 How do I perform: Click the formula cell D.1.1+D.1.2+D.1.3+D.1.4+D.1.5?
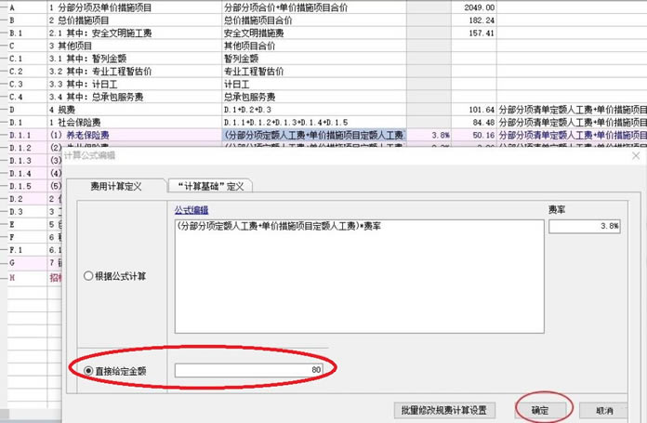pos(314,123)
